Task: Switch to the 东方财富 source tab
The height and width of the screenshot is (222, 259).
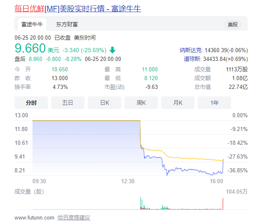Action: (67, 25)
